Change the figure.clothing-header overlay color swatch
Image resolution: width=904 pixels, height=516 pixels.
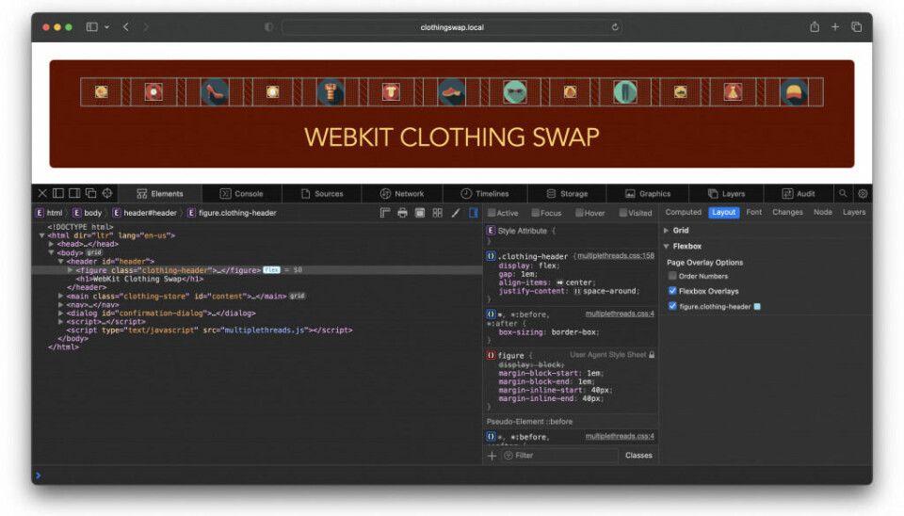(x=757, y=307)
